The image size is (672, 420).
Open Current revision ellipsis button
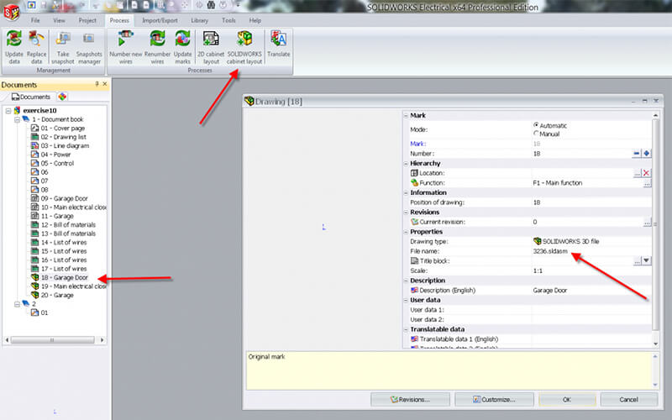pos(647,222)
